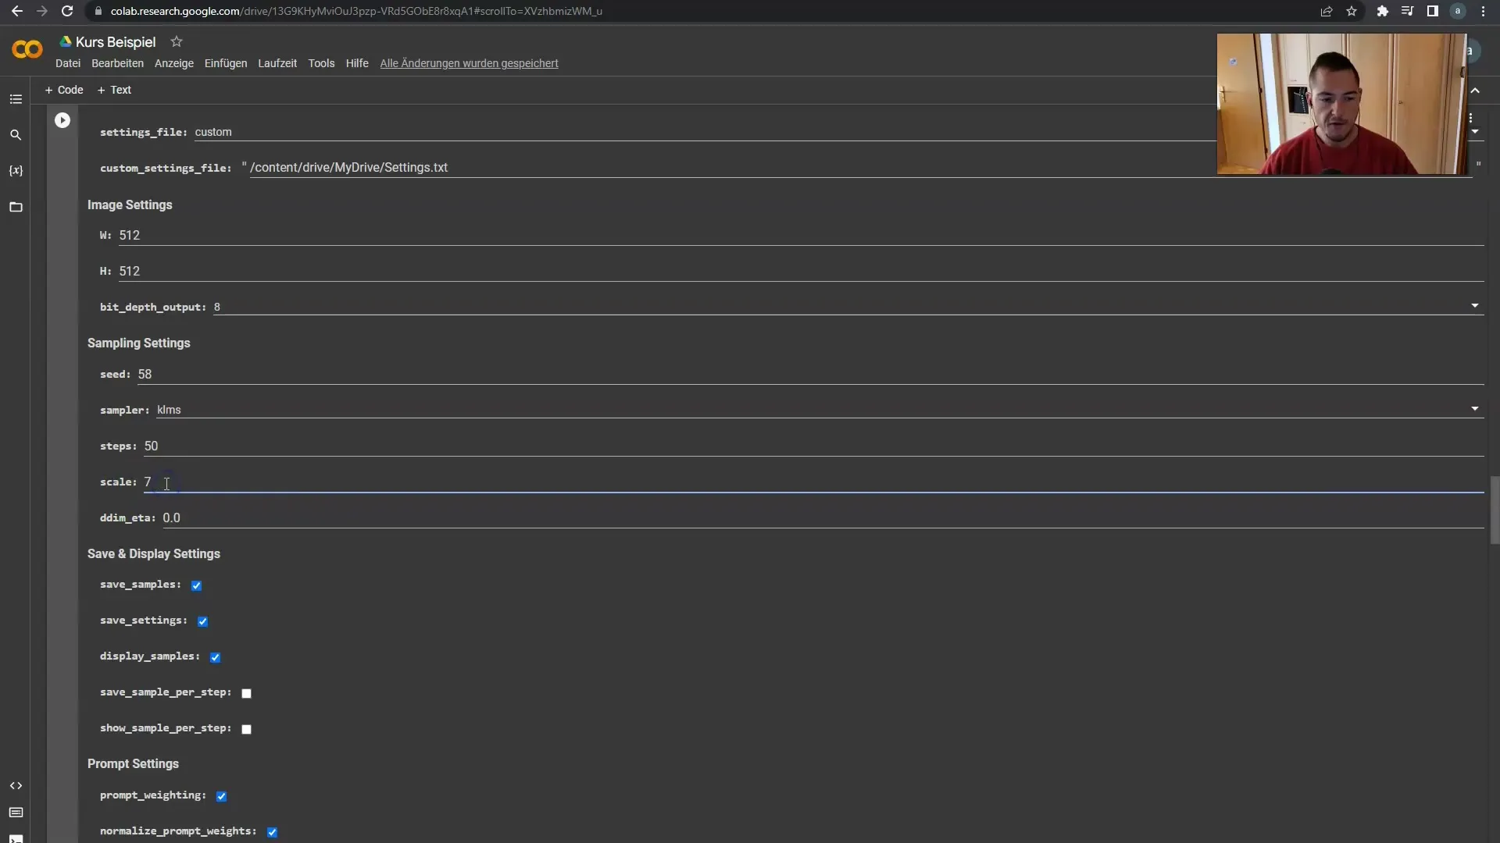
Task: Expand the bit_depth_output dropdown
Action: (x=1477, y=306)
